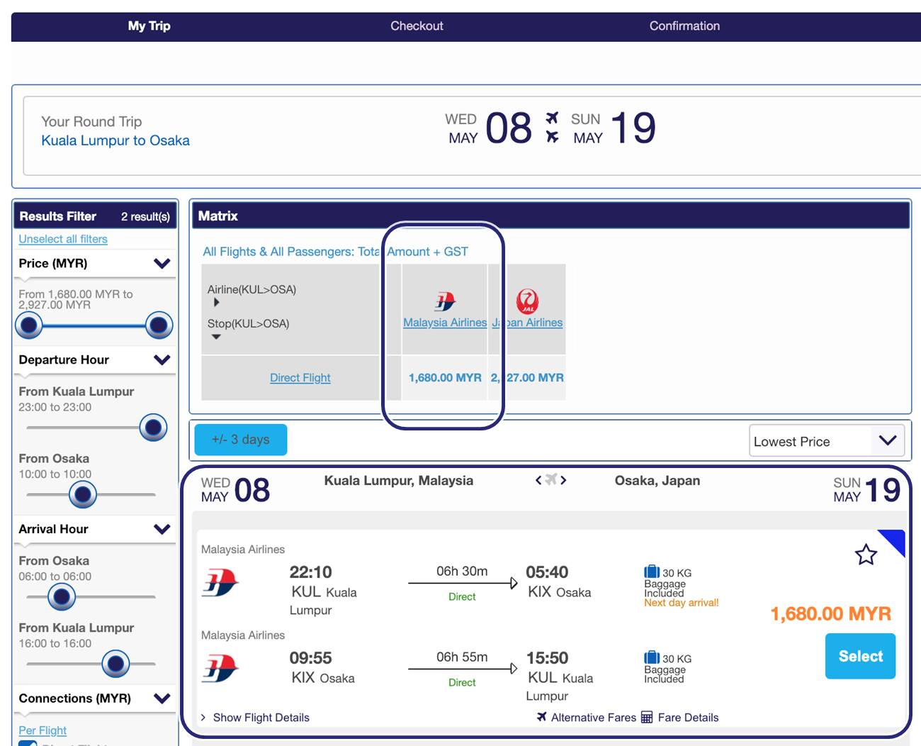The image size is (921, 746).
Task: Click the minimum price slider handle
Action: (x=29, y=325)
